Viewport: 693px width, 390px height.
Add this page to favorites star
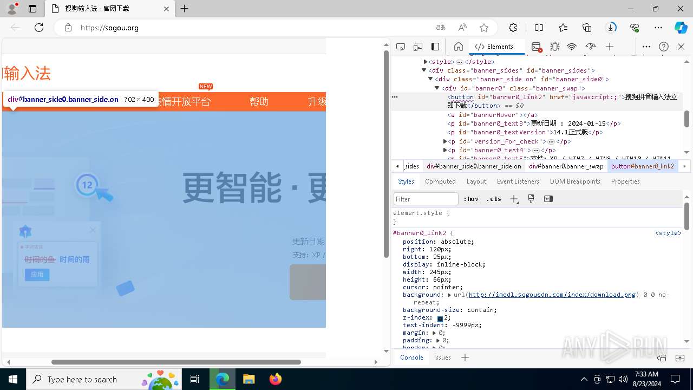[x=484, y=28]
